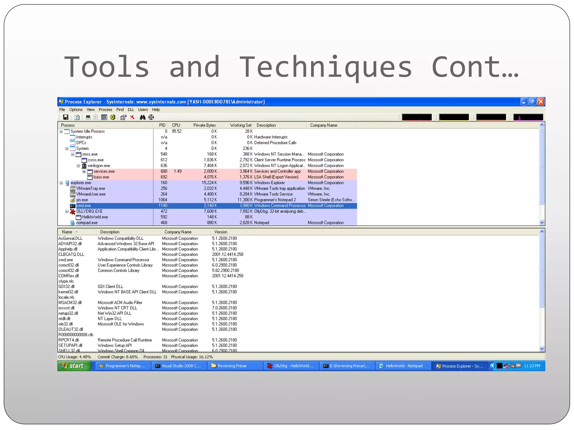This screenshot has height=430, width=574.
Task: Toggle the process tree view icon
Action: (96, 117)
